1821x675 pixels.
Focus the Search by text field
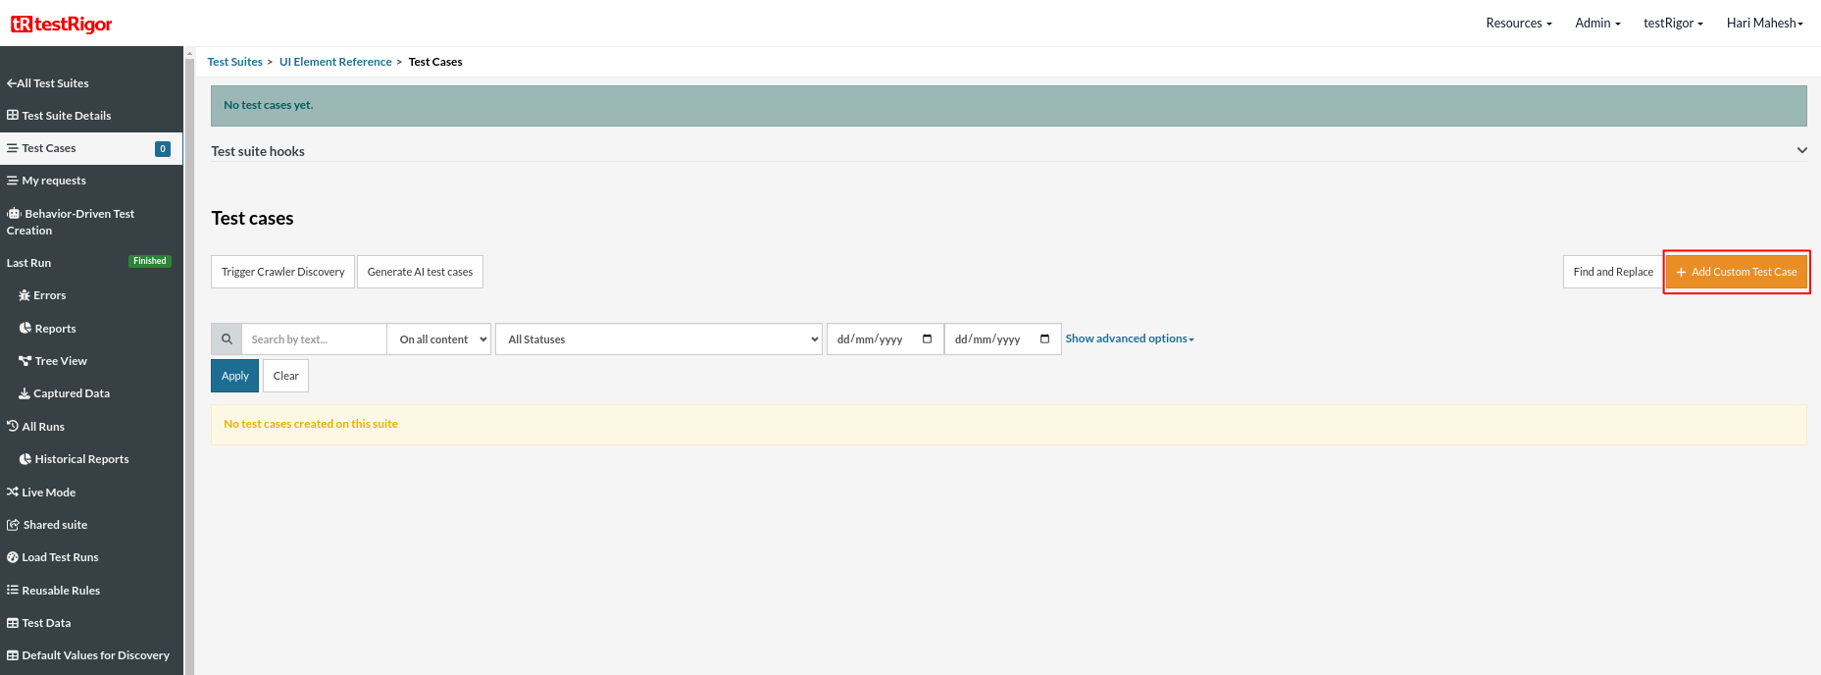tap(314, 339)
